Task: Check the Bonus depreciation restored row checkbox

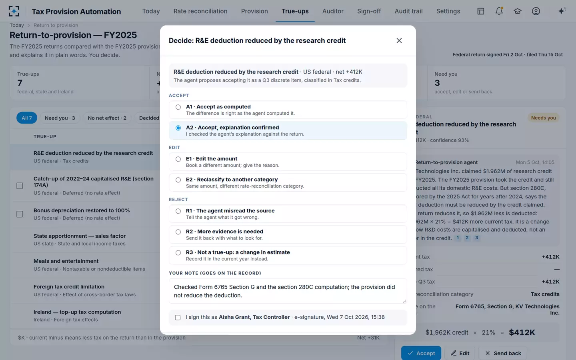Action: click(x=20, y=214)
